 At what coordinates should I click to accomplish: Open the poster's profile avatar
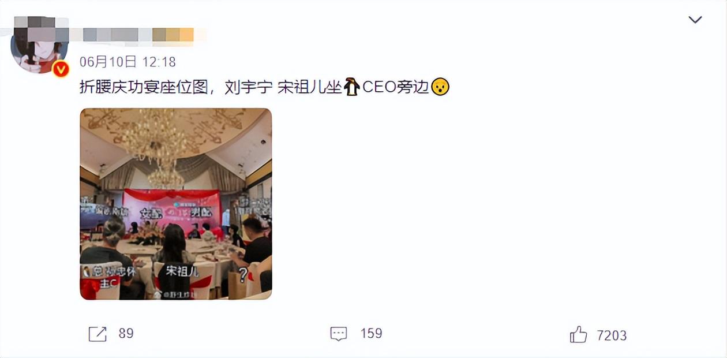(x=40, y=45)
